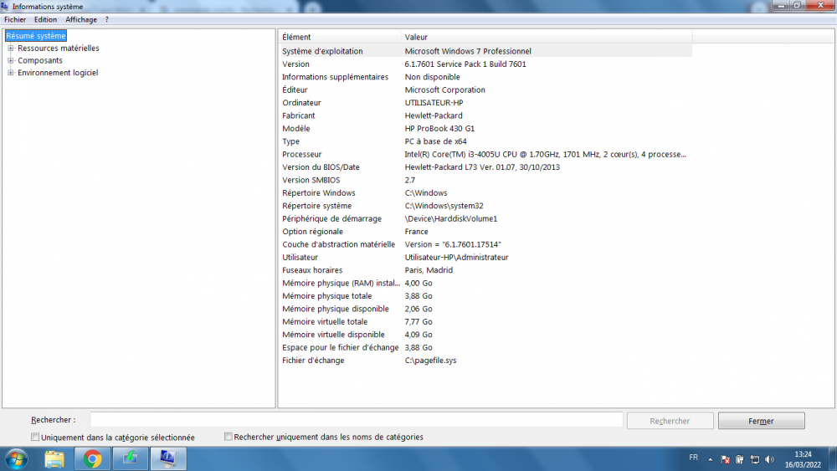Viewport: 837px width, 471px height.
Task: Select Option régionale row
Action: (485, 232)
